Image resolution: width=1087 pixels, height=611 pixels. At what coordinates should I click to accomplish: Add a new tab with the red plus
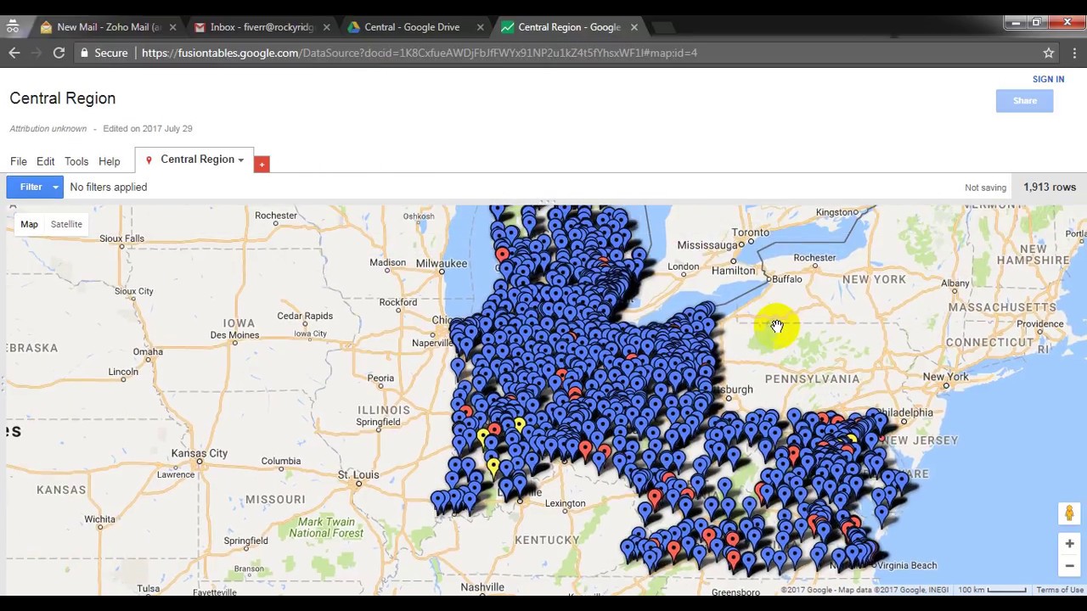[262, 164]
